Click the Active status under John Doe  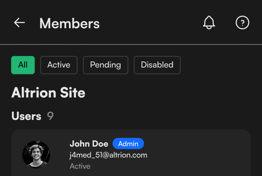(80, 166)
